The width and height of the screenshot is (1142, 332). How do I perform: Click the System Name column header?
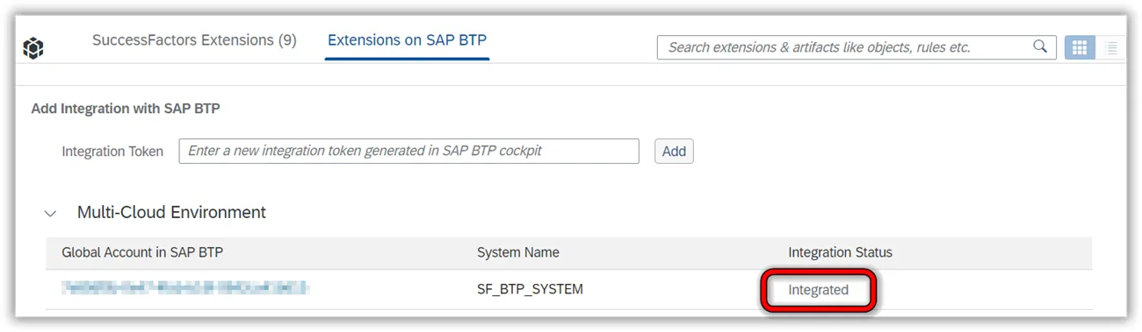(x=518, y=252)
